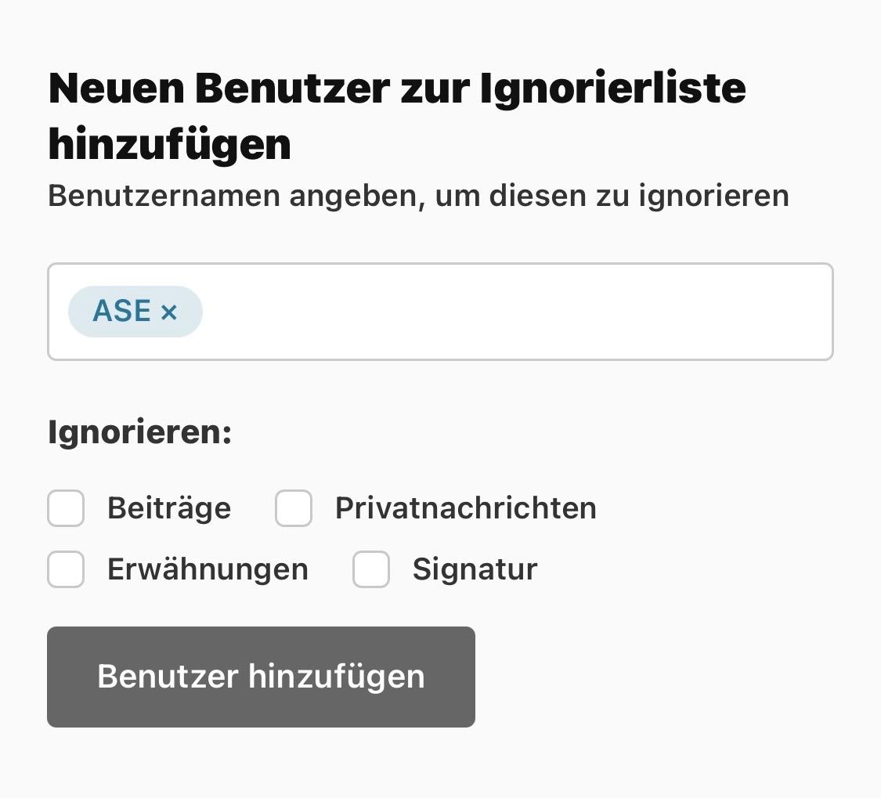Click the Privatnachrichten label text
The height and width of the screenshot is (798, 881).
465,508
